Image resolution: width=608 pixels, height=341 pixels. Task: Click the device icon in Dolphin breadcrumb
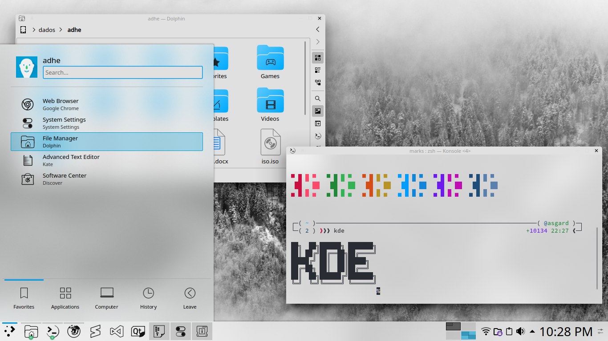pos(23,30)
